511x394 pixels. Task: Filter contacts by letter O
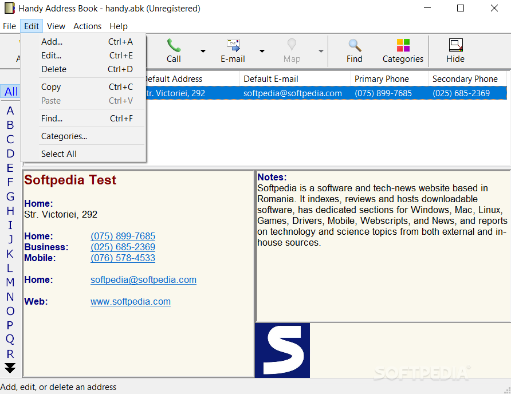pos(10,311)
